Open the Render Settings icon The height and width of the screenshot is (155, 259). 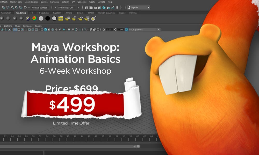point(100,7)
